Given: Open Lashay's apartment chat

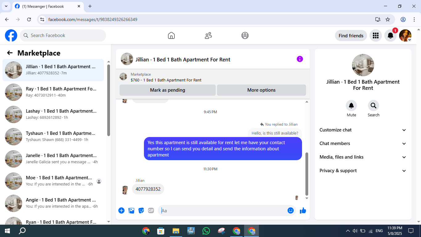Looking at the screenshot, I should (x=53, y=114).
